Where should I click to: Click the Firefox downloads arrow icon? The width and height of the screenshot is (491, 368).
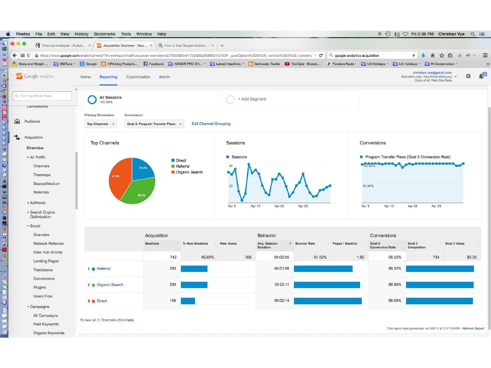pos(423,56)
